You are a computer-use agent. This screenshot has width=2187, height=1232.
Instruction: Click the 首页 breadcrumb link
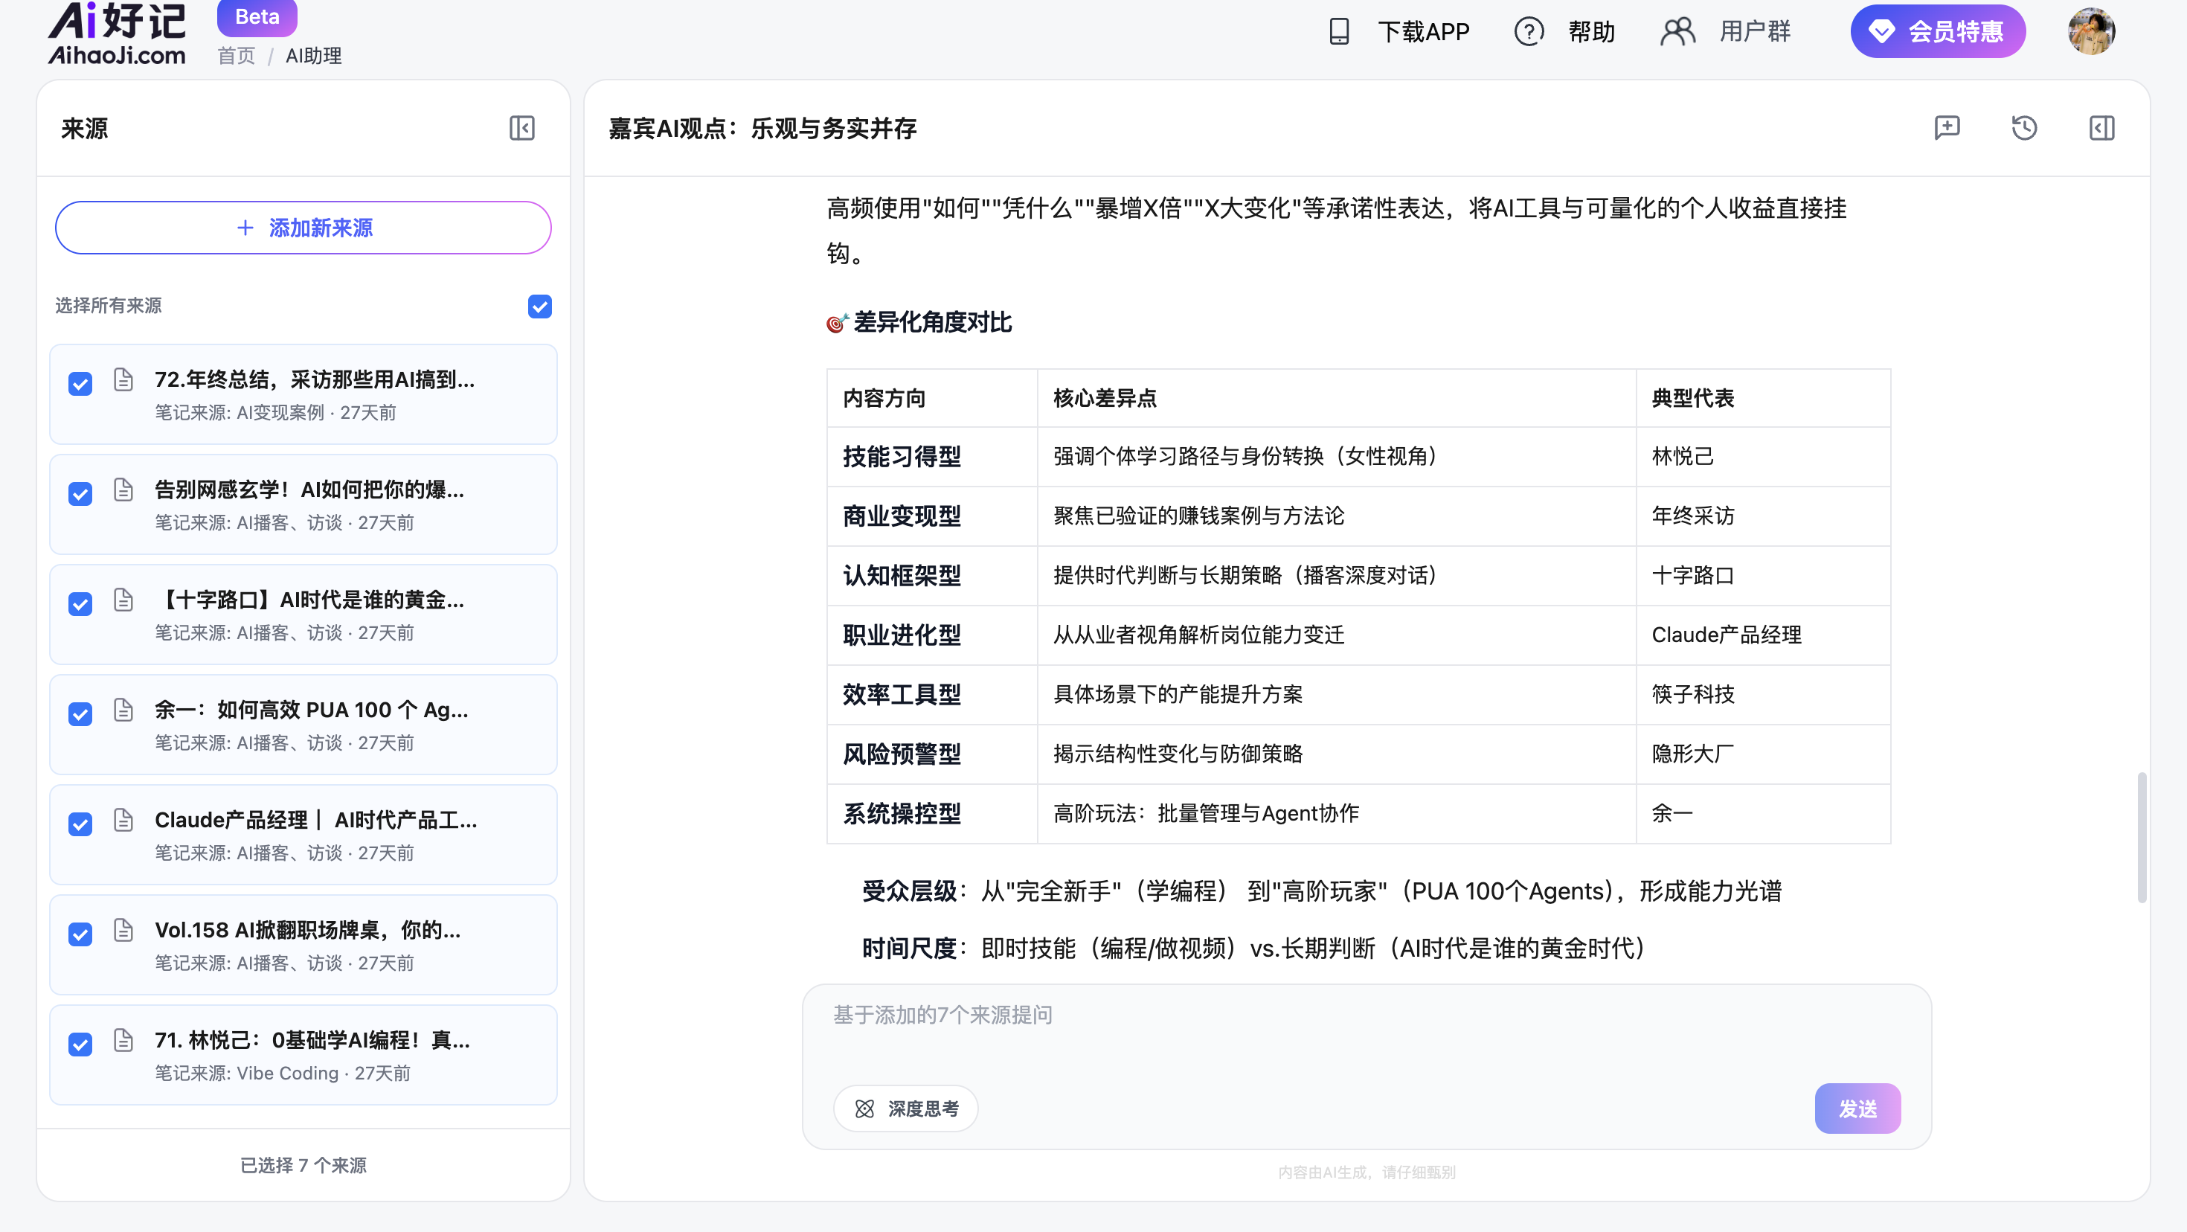click(x=236, y=56)
